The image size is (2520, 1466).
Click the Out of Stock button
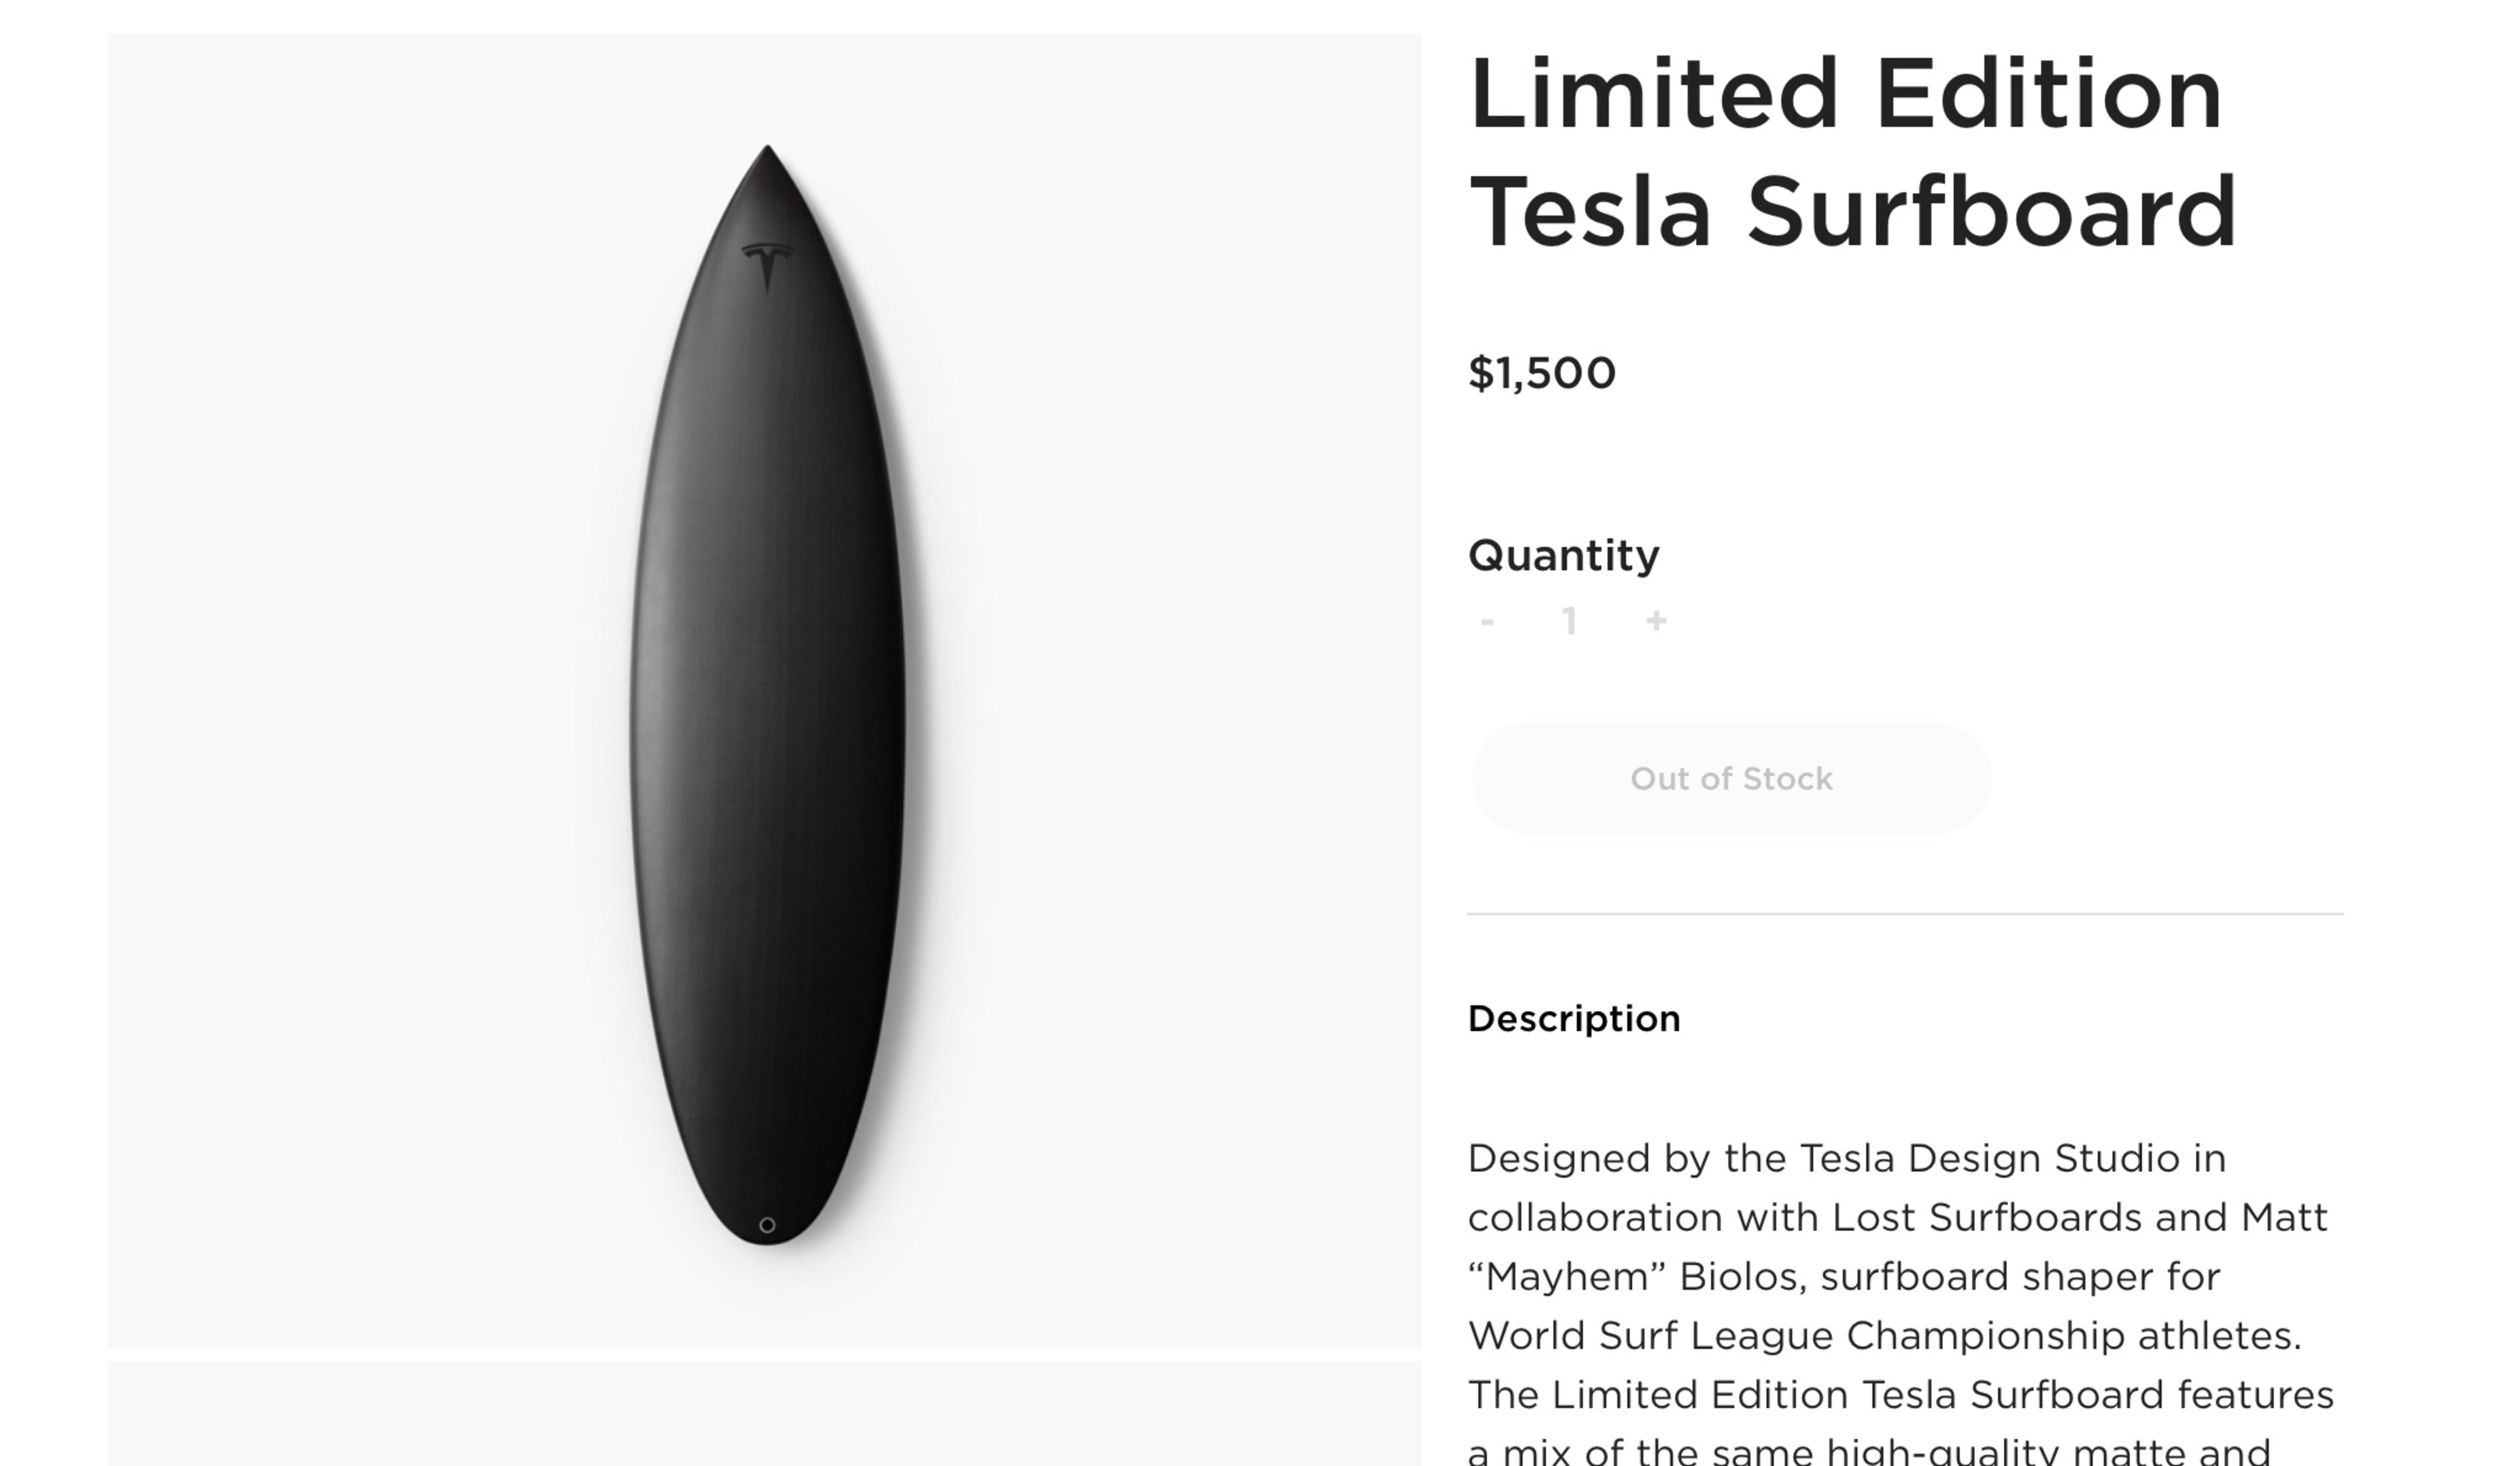(x=1731, y=779)
